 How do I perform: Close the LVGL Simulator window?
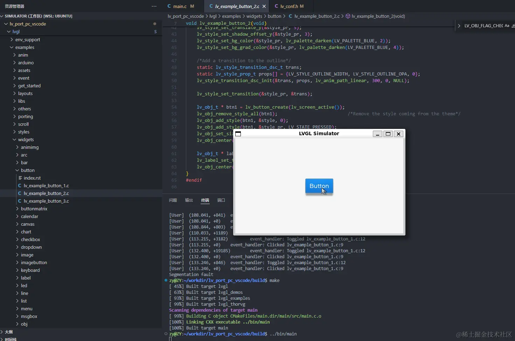pos(398,134)
